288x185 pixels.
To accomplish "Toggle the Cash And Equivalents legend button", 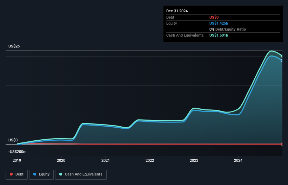I will pos(81,174).
